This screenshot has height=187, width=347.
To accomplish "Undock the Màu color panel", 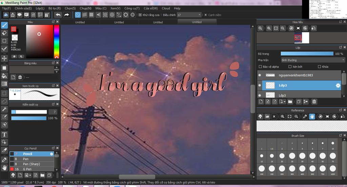I will coord(53,22).
